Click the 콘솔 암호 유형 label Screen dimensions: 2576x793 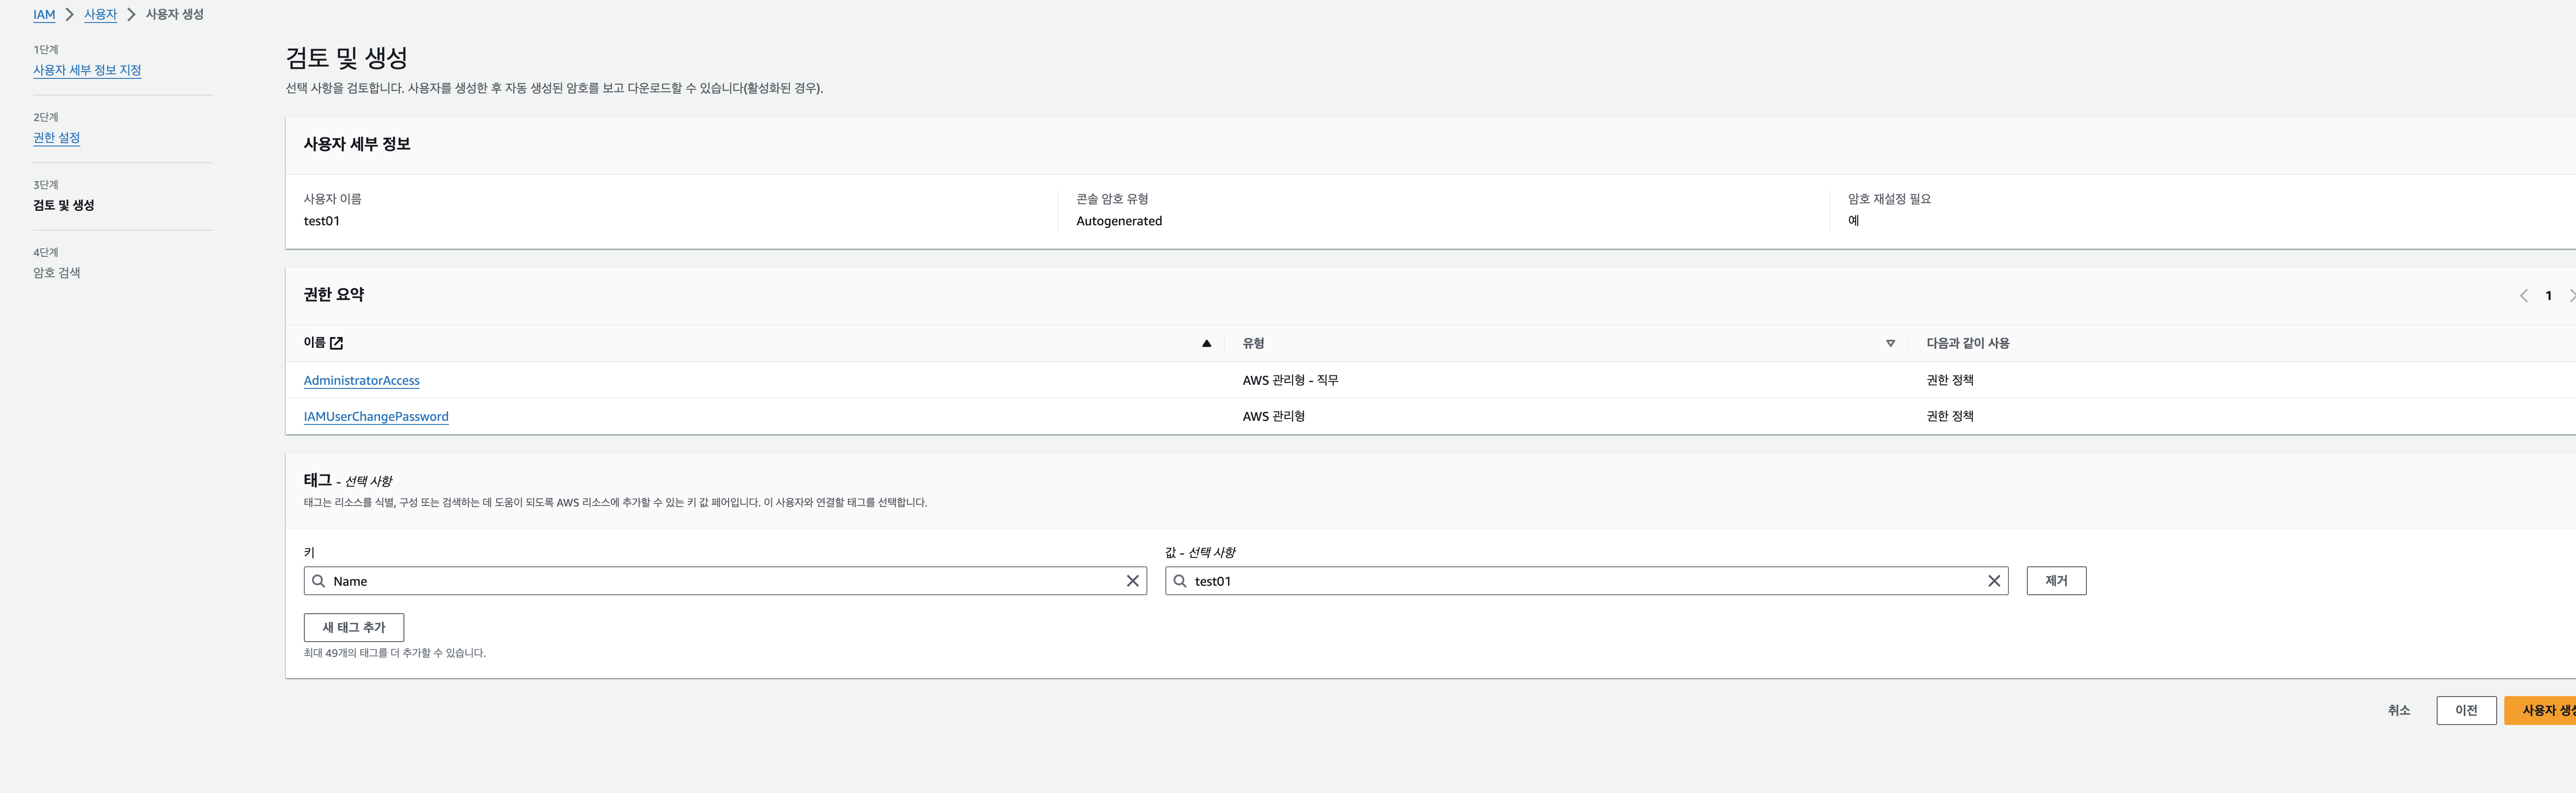[1112, 199]
